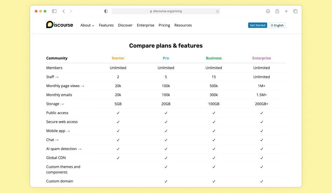The image size is (332, 193).
Task: Click the Community table heading
Action: (57, 58)
